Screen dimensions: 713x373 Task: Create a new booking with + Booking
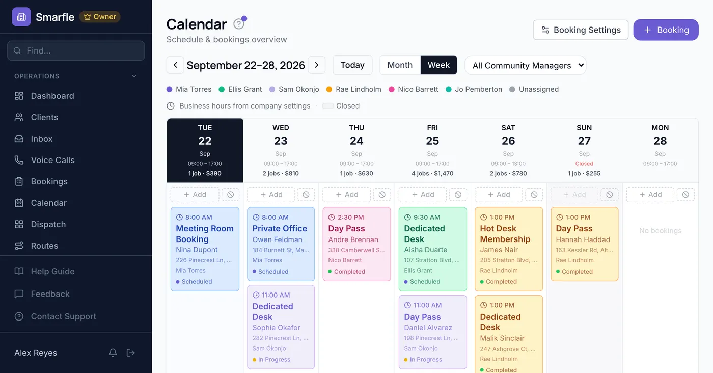[x=666, y=30]
